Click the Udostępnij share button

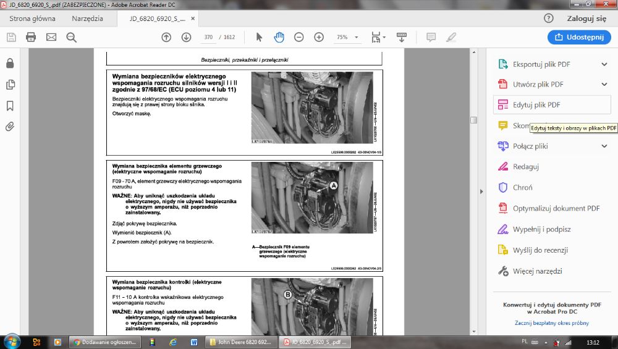coord(579,38)
